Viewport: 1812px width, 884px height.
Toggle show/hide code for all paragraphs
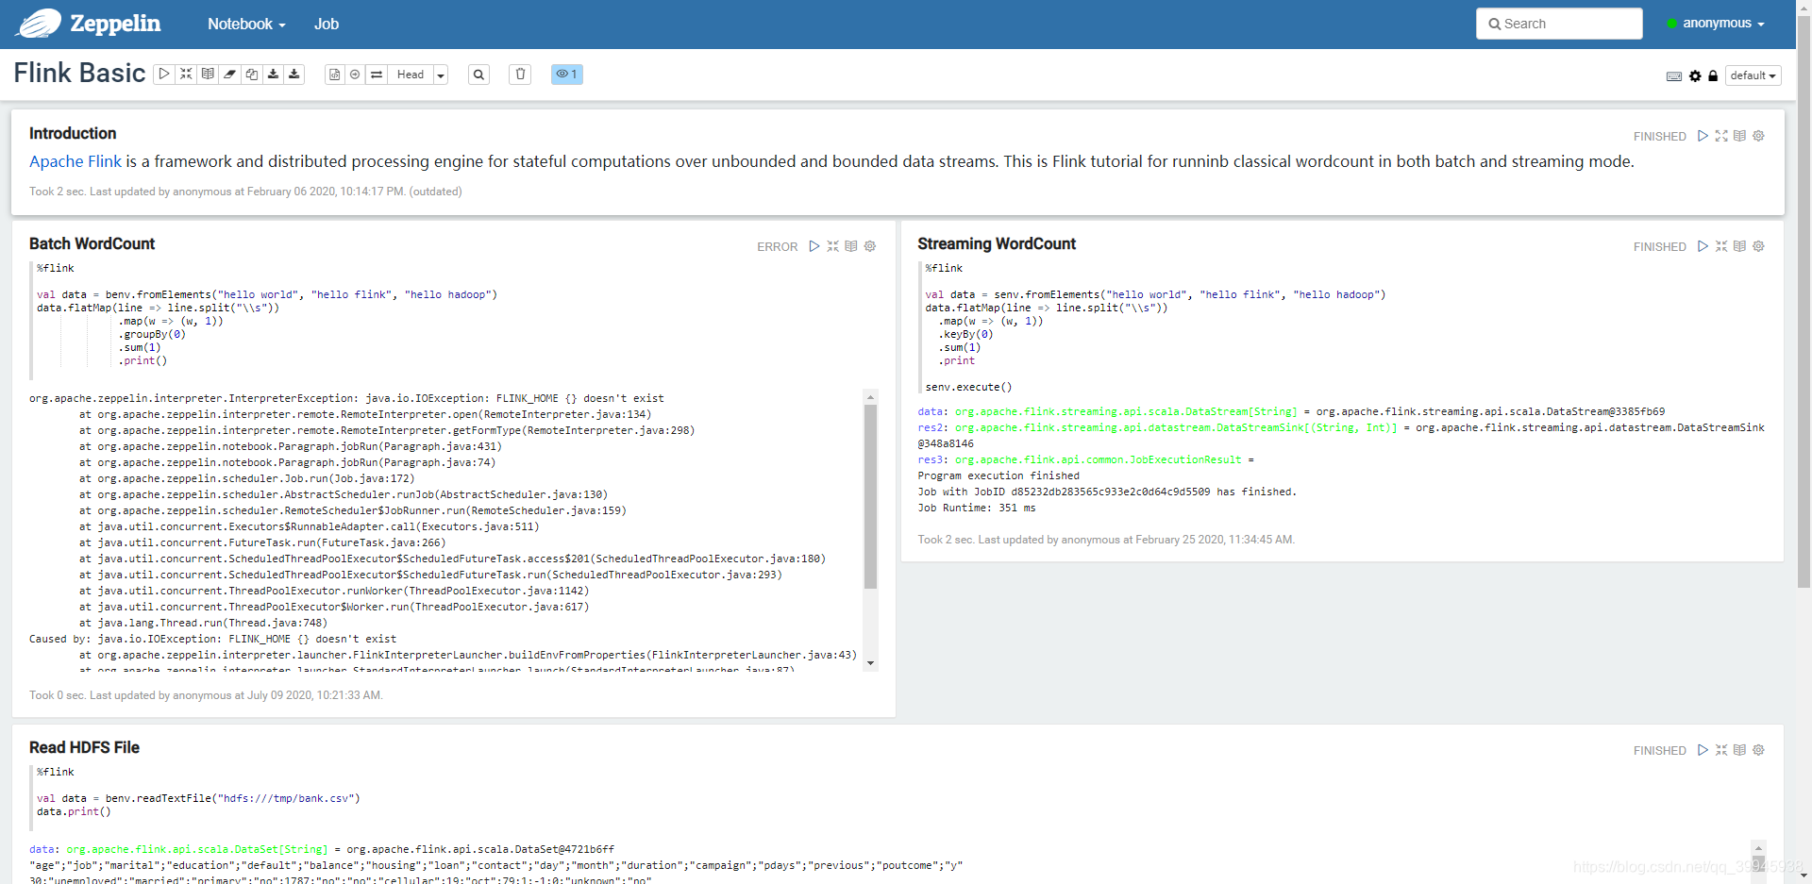[186, 74]
